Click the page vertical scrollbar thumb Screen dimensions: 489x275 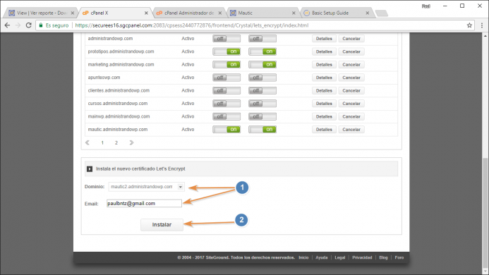coord(485,213)
